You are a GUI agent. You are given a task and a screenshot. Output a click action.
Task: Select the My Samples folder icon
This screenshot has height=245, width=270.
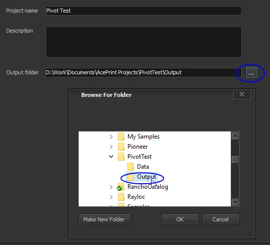tap(121, 137)
